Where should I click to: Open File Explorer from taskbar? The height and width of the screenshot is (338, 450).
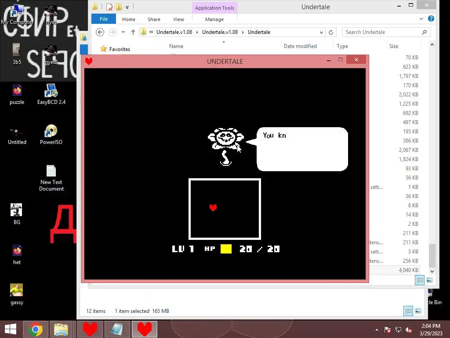point(61,329)
